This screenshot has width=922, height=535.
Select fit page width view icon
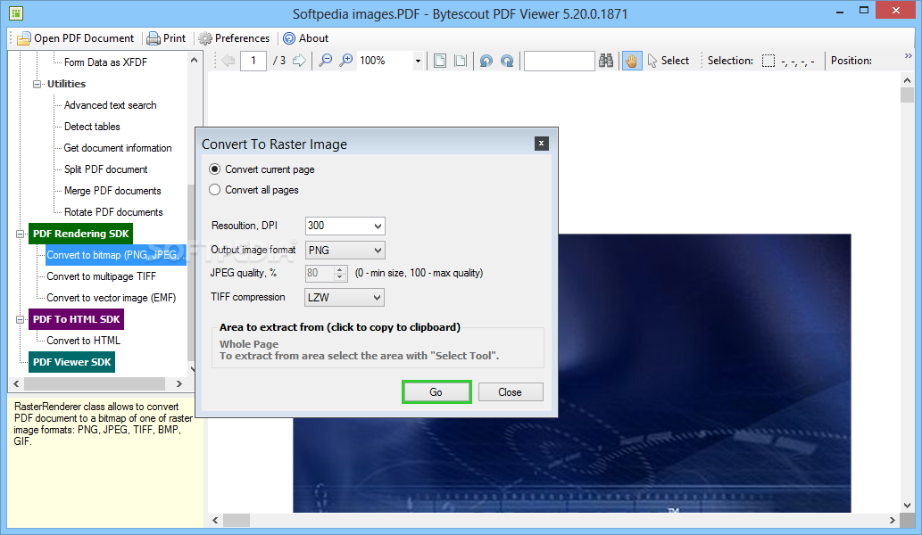(461, 61)
